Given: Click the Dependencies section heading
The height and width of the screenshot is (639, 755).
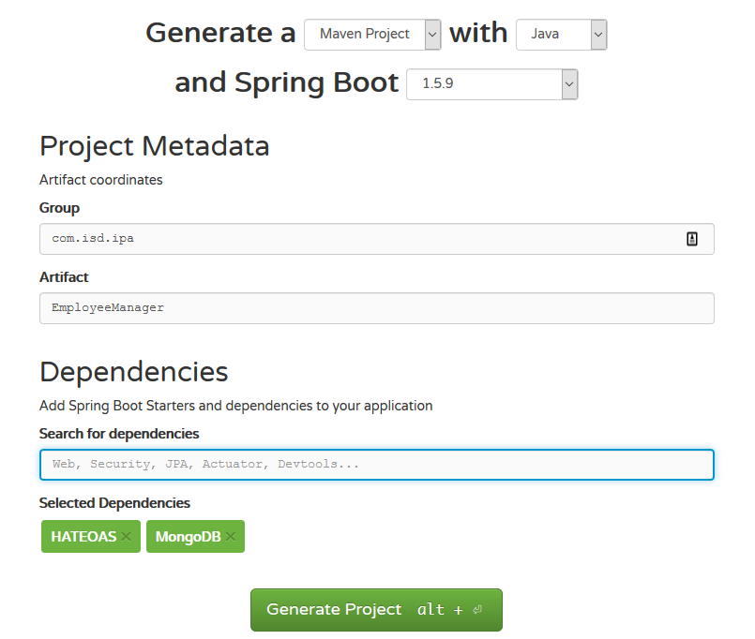Looking at the screenshot, I should click(133, 372).
